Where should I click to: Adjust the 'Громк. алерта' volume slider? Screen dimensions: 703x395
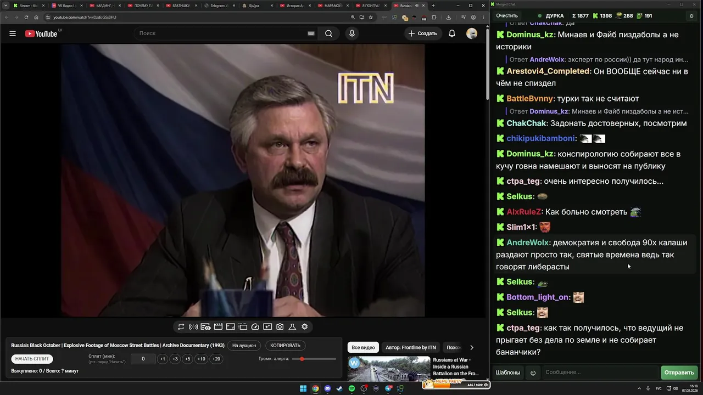tap(314, 359)
